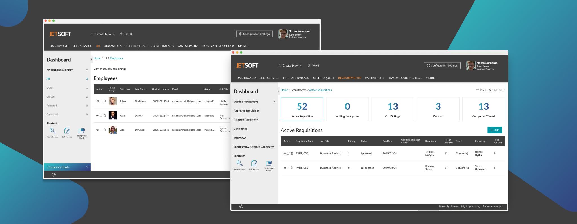This screenshot has height=224, width=577.
Task: Click the view eye icon in Polina's employee row
Action: 97,101
